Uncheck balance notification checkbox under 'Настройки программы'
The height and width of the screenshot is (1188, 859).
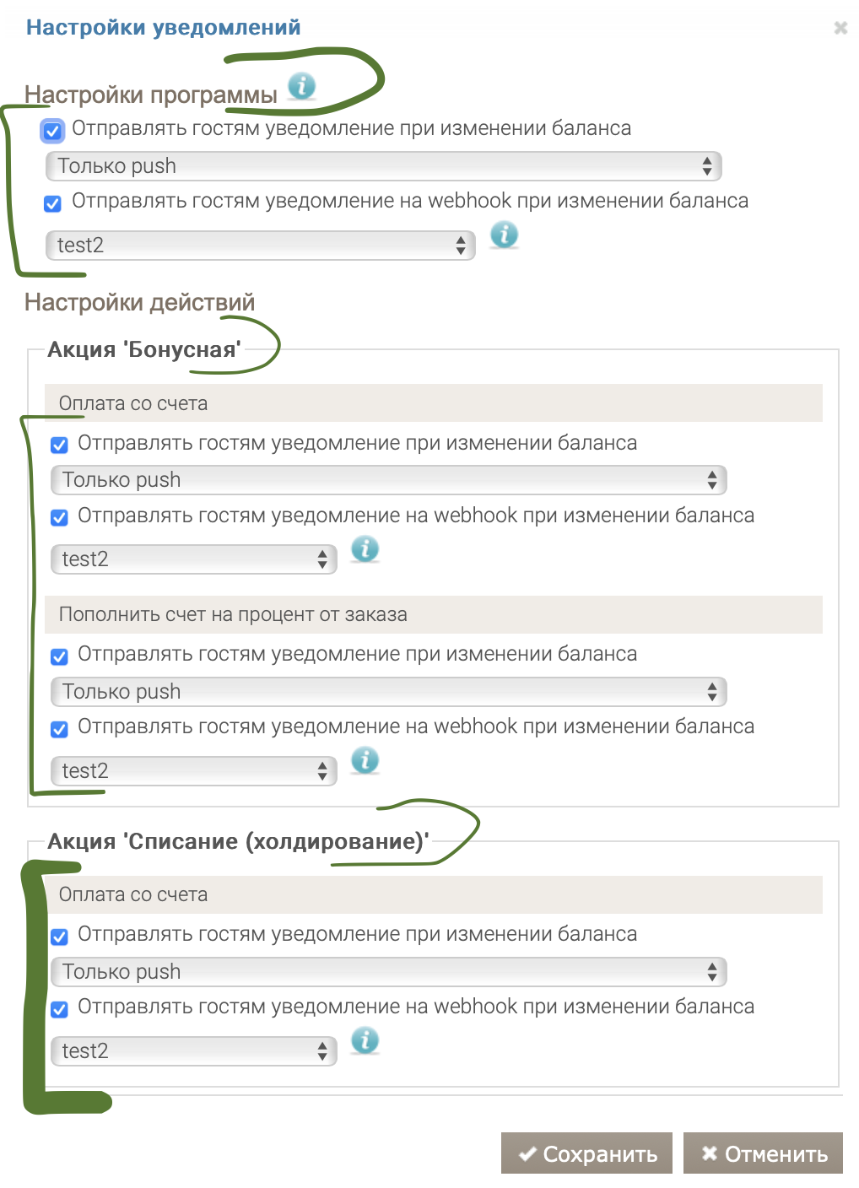point(52,131)
